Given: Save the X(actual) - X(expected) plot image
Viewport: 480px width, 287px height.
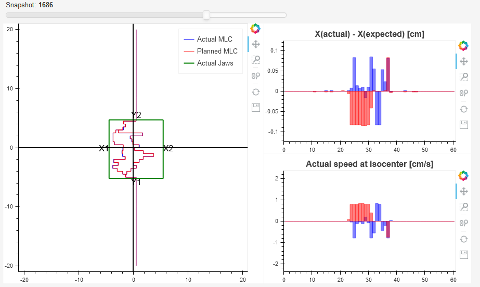Looking at the screenshot, I should [x=464, y=125].
